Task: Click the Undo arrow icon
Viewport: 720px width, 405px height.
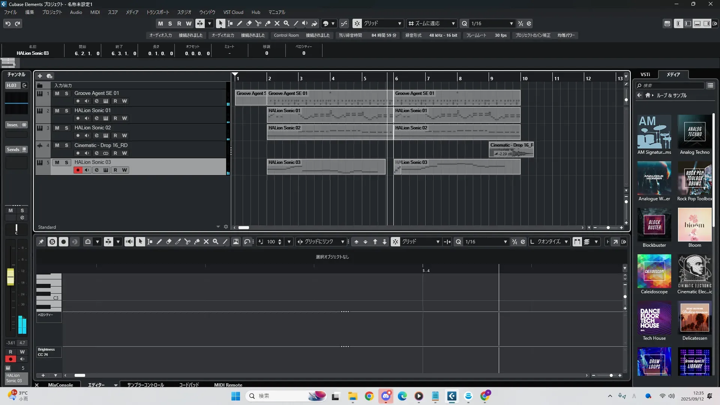Action: tap(8, 23)
